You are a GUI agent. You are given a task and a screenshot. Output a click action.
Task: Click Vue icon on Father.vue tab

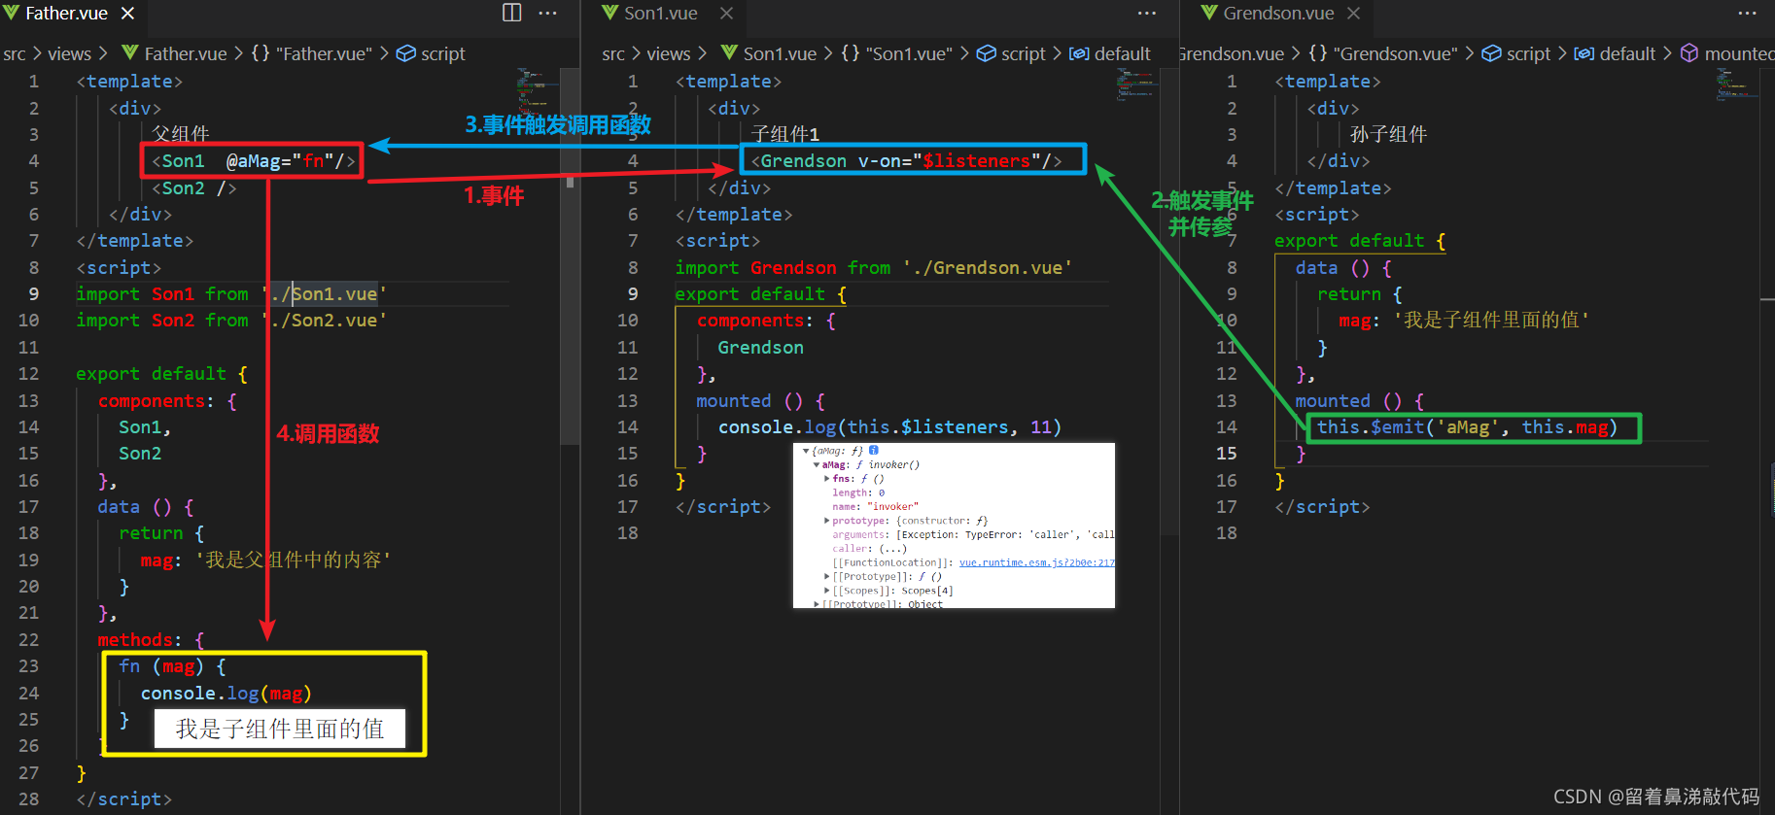[11, 13]
